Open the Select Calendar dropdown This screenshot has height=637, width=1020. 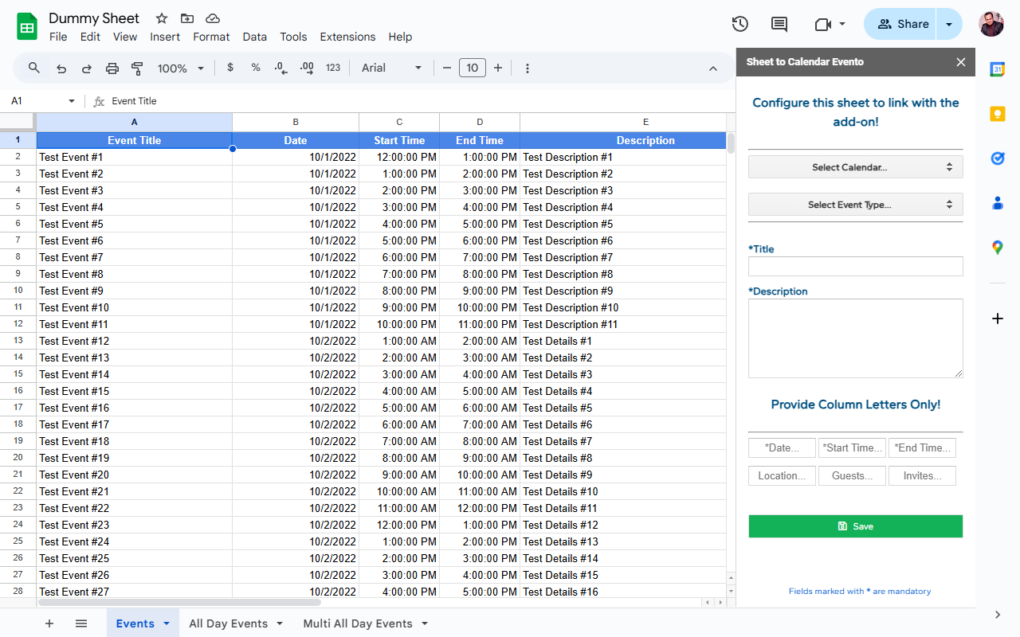click(x=855, y=167)
